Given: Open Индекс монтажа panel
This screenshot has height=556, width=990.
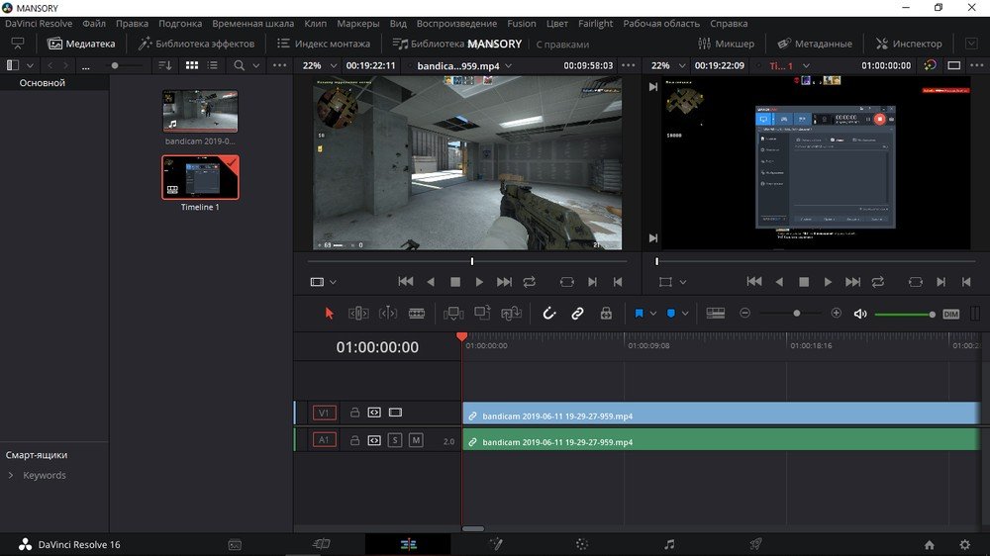Looking at the screenshot, I should coord(324,44).
